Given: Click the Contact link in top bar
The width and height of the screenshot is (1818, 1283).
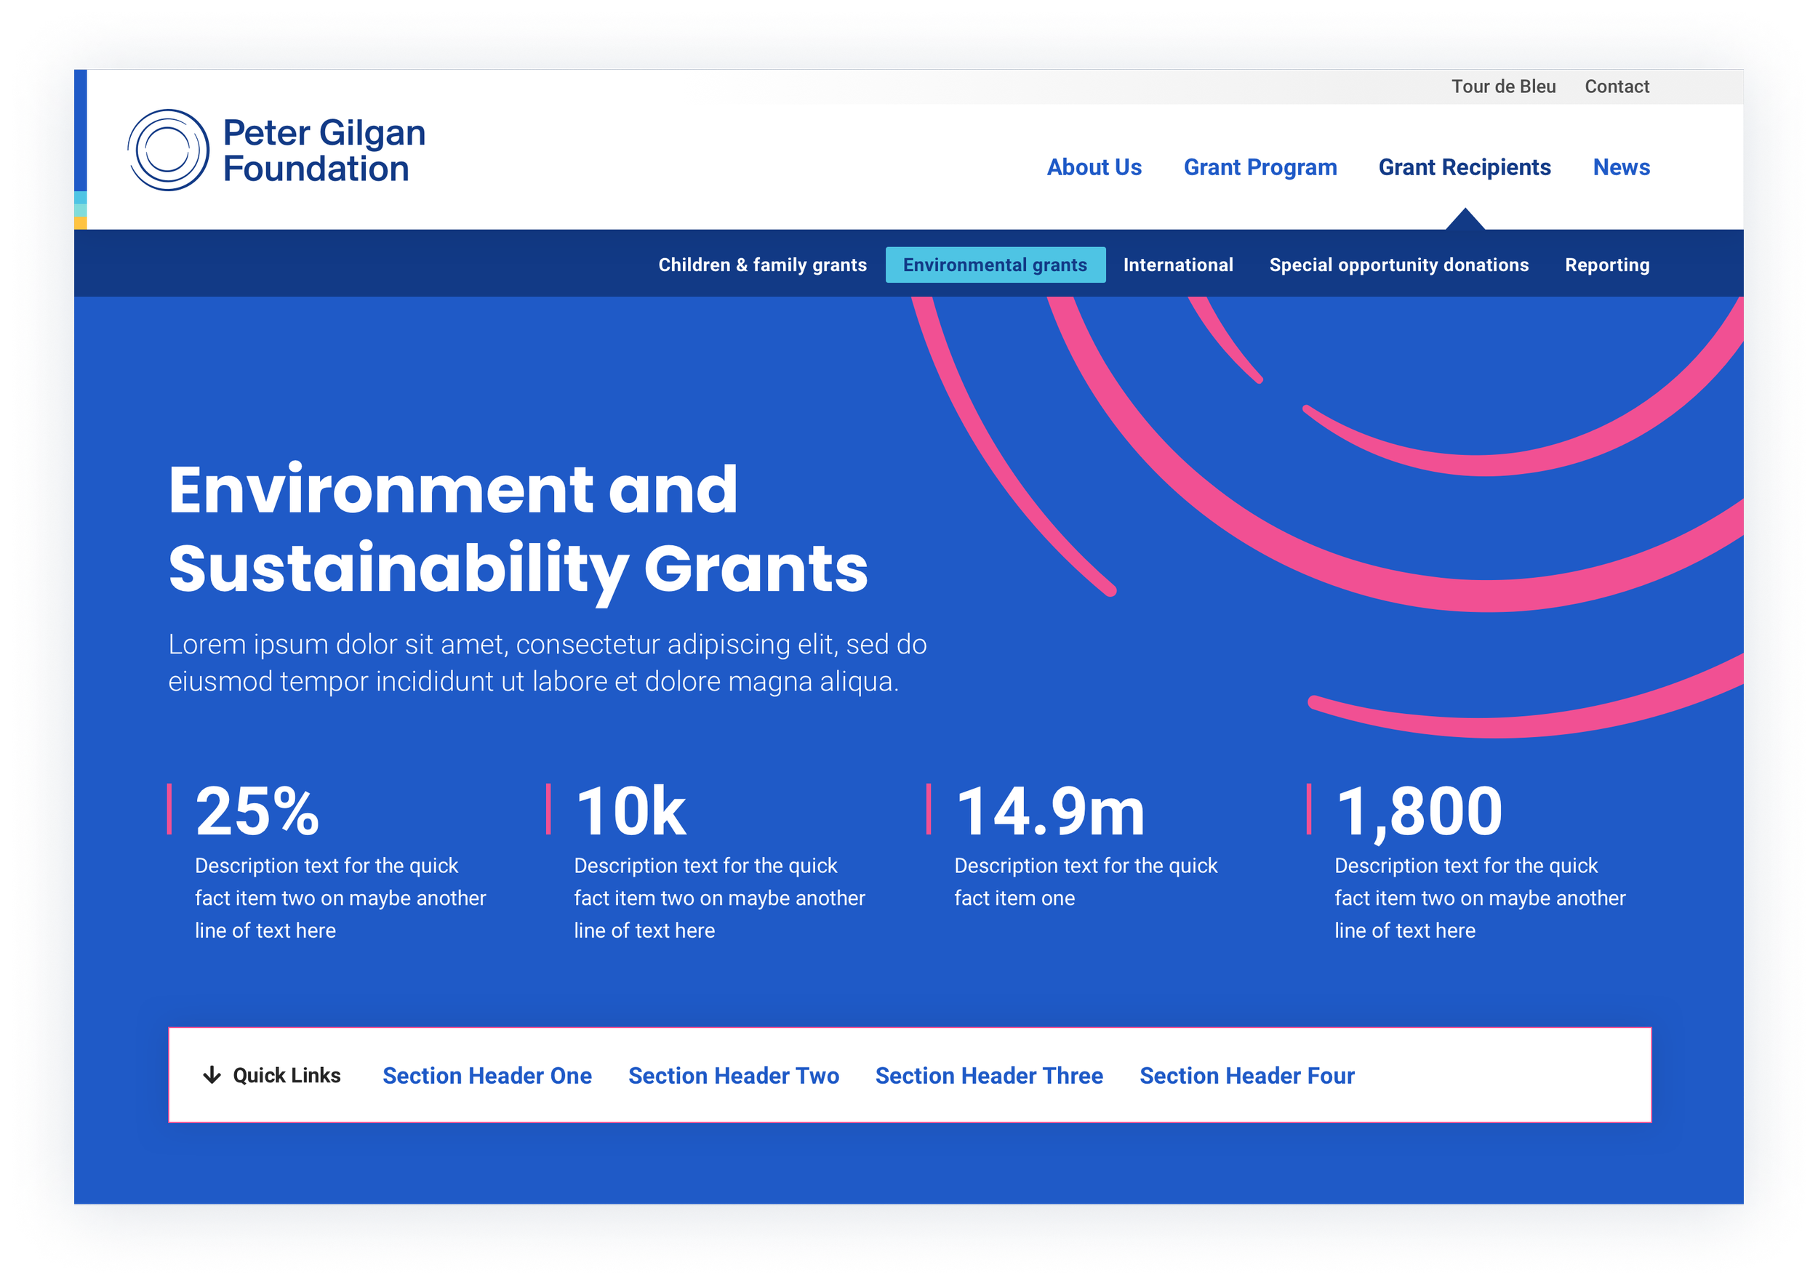Looking at the screenshot, I should (1616, 87).
